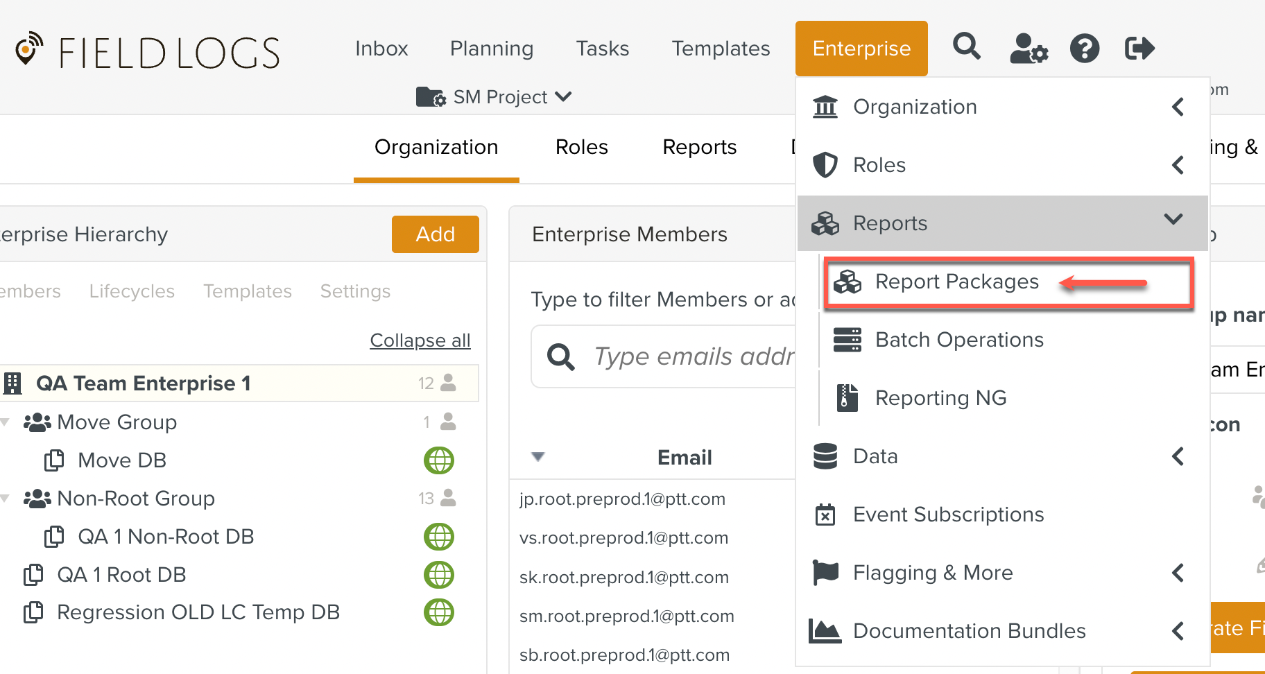Expand the Flagging & More submenu

(x=1177, y=573)
